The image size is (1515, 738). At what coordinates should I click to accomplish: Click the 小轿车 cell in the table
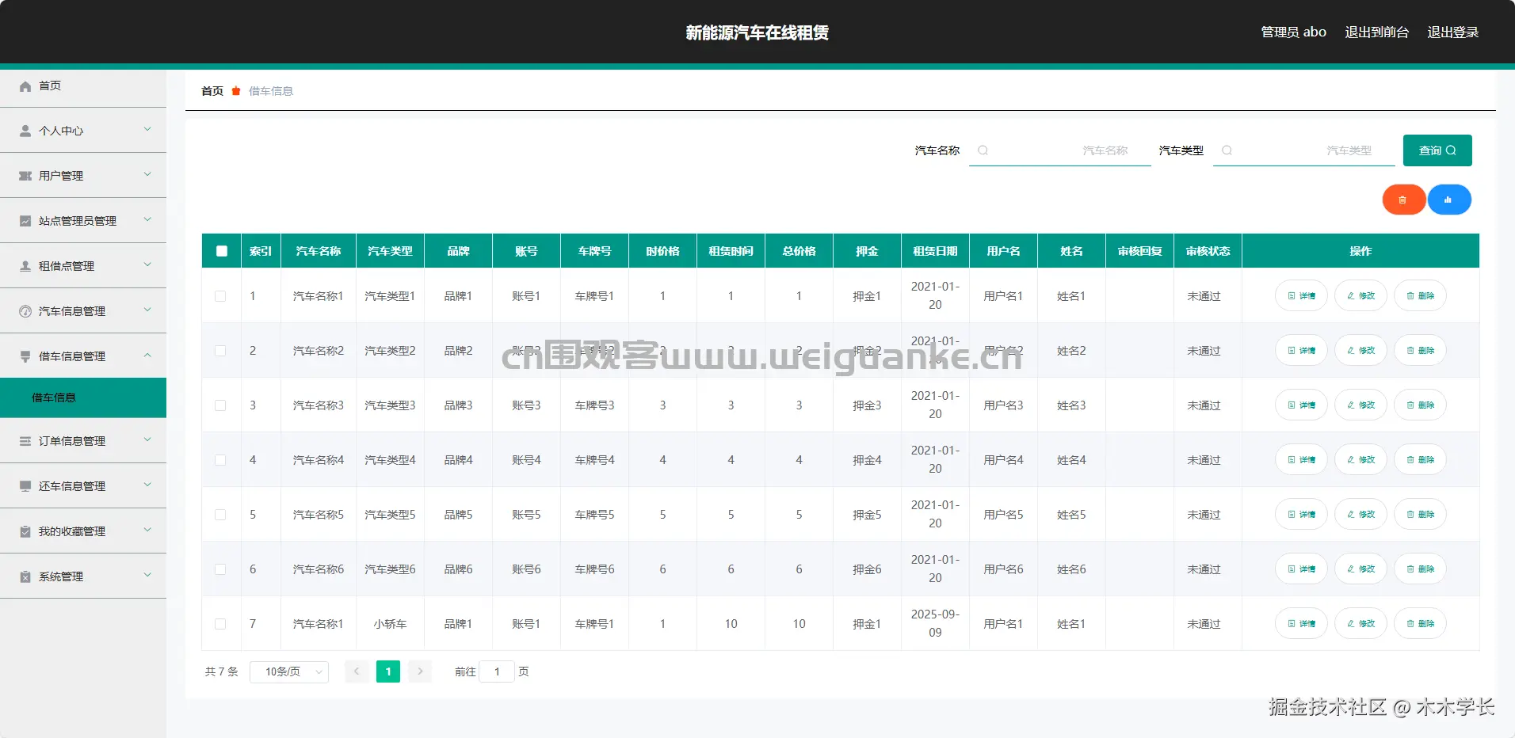click(x=390, y=624)
